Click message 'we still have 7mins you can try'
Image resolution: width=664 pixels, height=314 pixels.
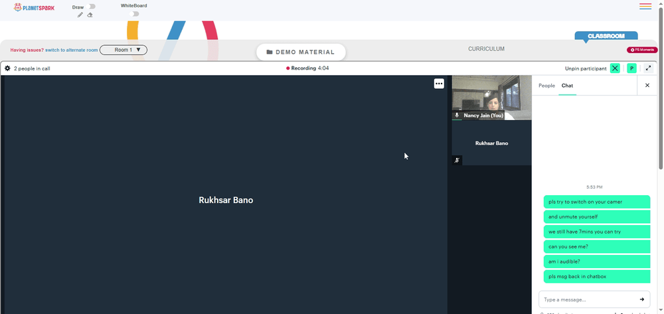[597, 232]
